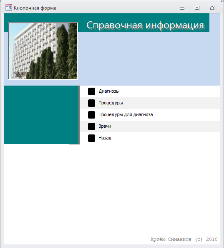Click the square button beside Процедуры для диагноза
This screenshot has width=224, height=248.
[91, 115]
